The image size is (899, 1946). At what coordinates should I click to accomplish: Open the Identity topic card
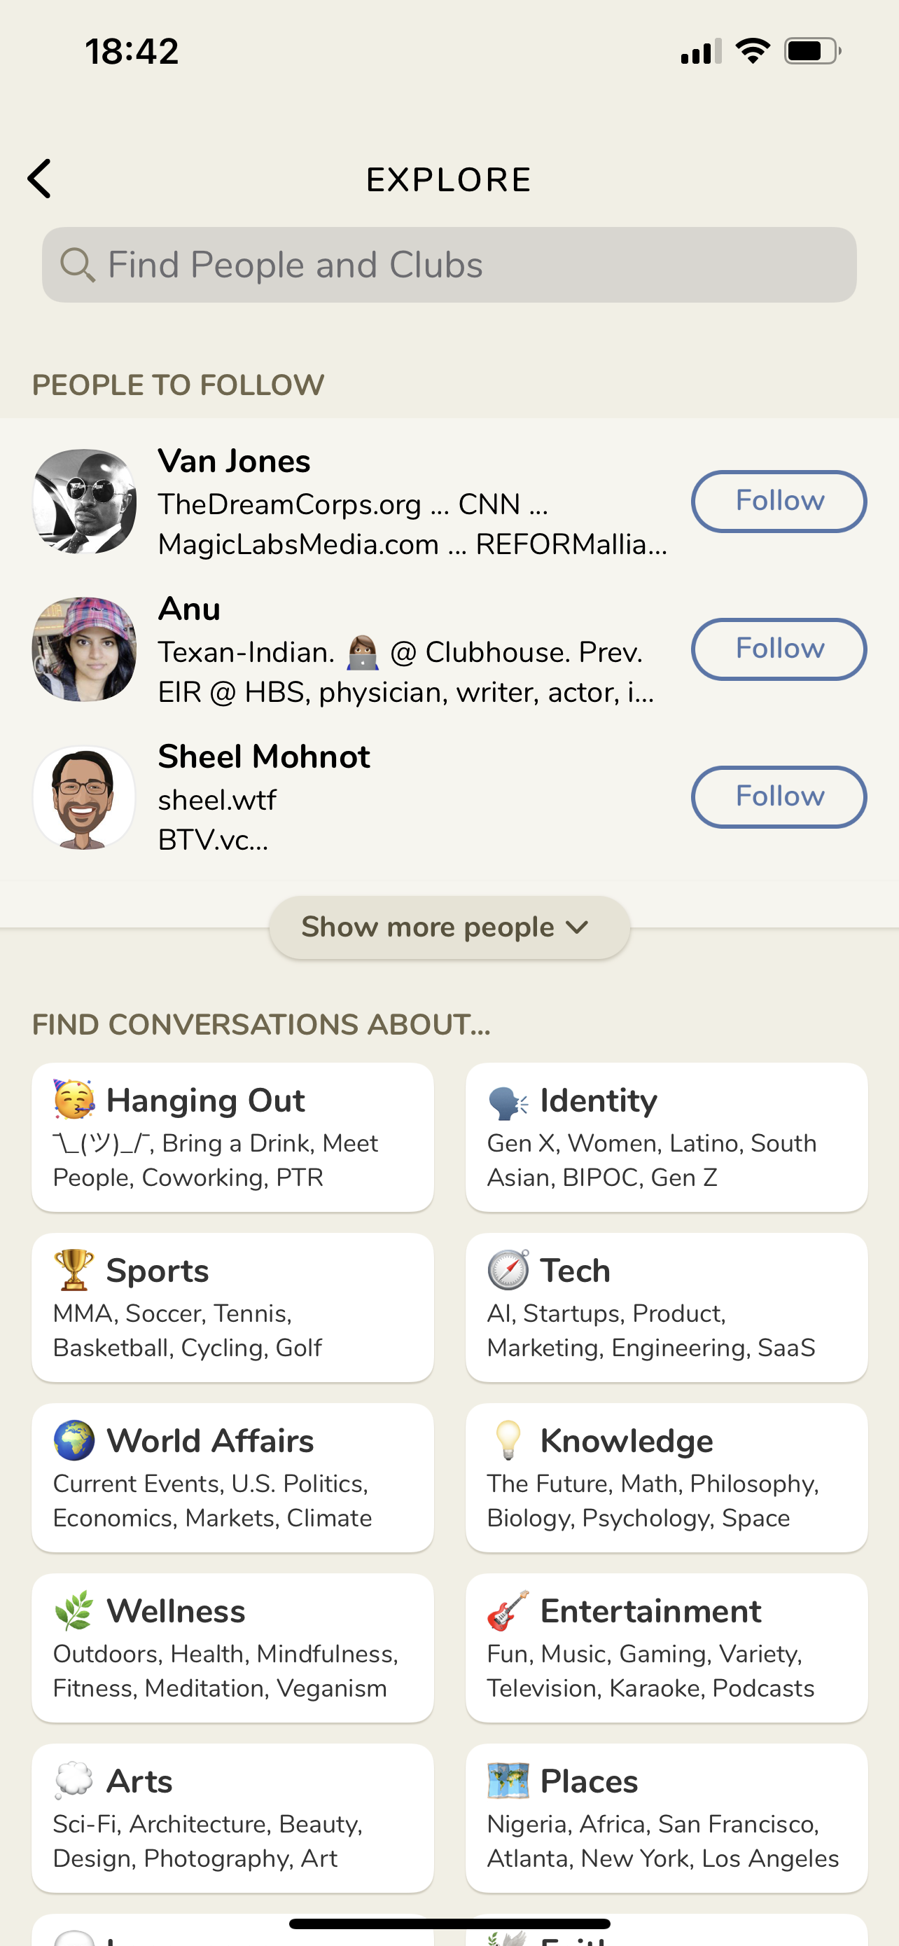667,1137
